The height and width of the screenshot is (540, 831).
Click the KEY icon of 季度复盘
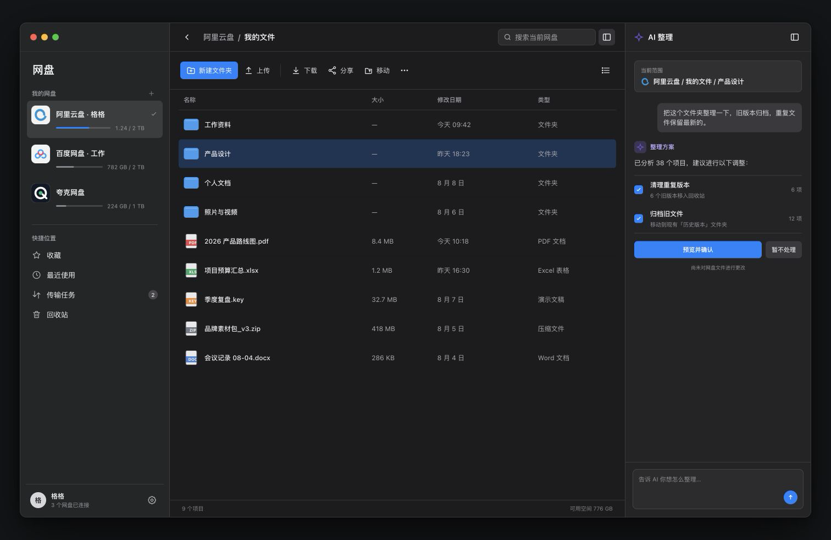pyautogui.click(x=191, y=300)
